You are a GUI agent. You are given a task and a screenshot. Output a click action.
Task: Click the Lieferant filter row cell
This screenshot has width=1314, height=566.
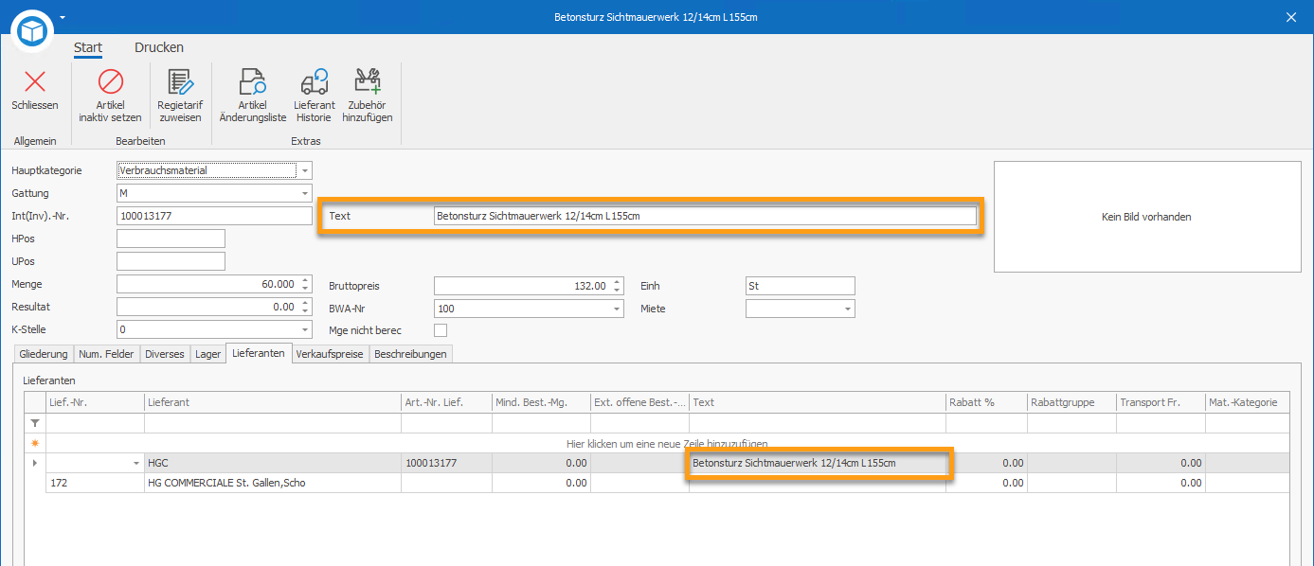pyautogui.click(x=273, y=423)
